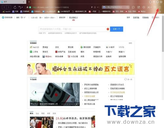Viewport: 164px width, 128px height.
Task: Switch to the 体育 news tab
Action: [49, 113]
